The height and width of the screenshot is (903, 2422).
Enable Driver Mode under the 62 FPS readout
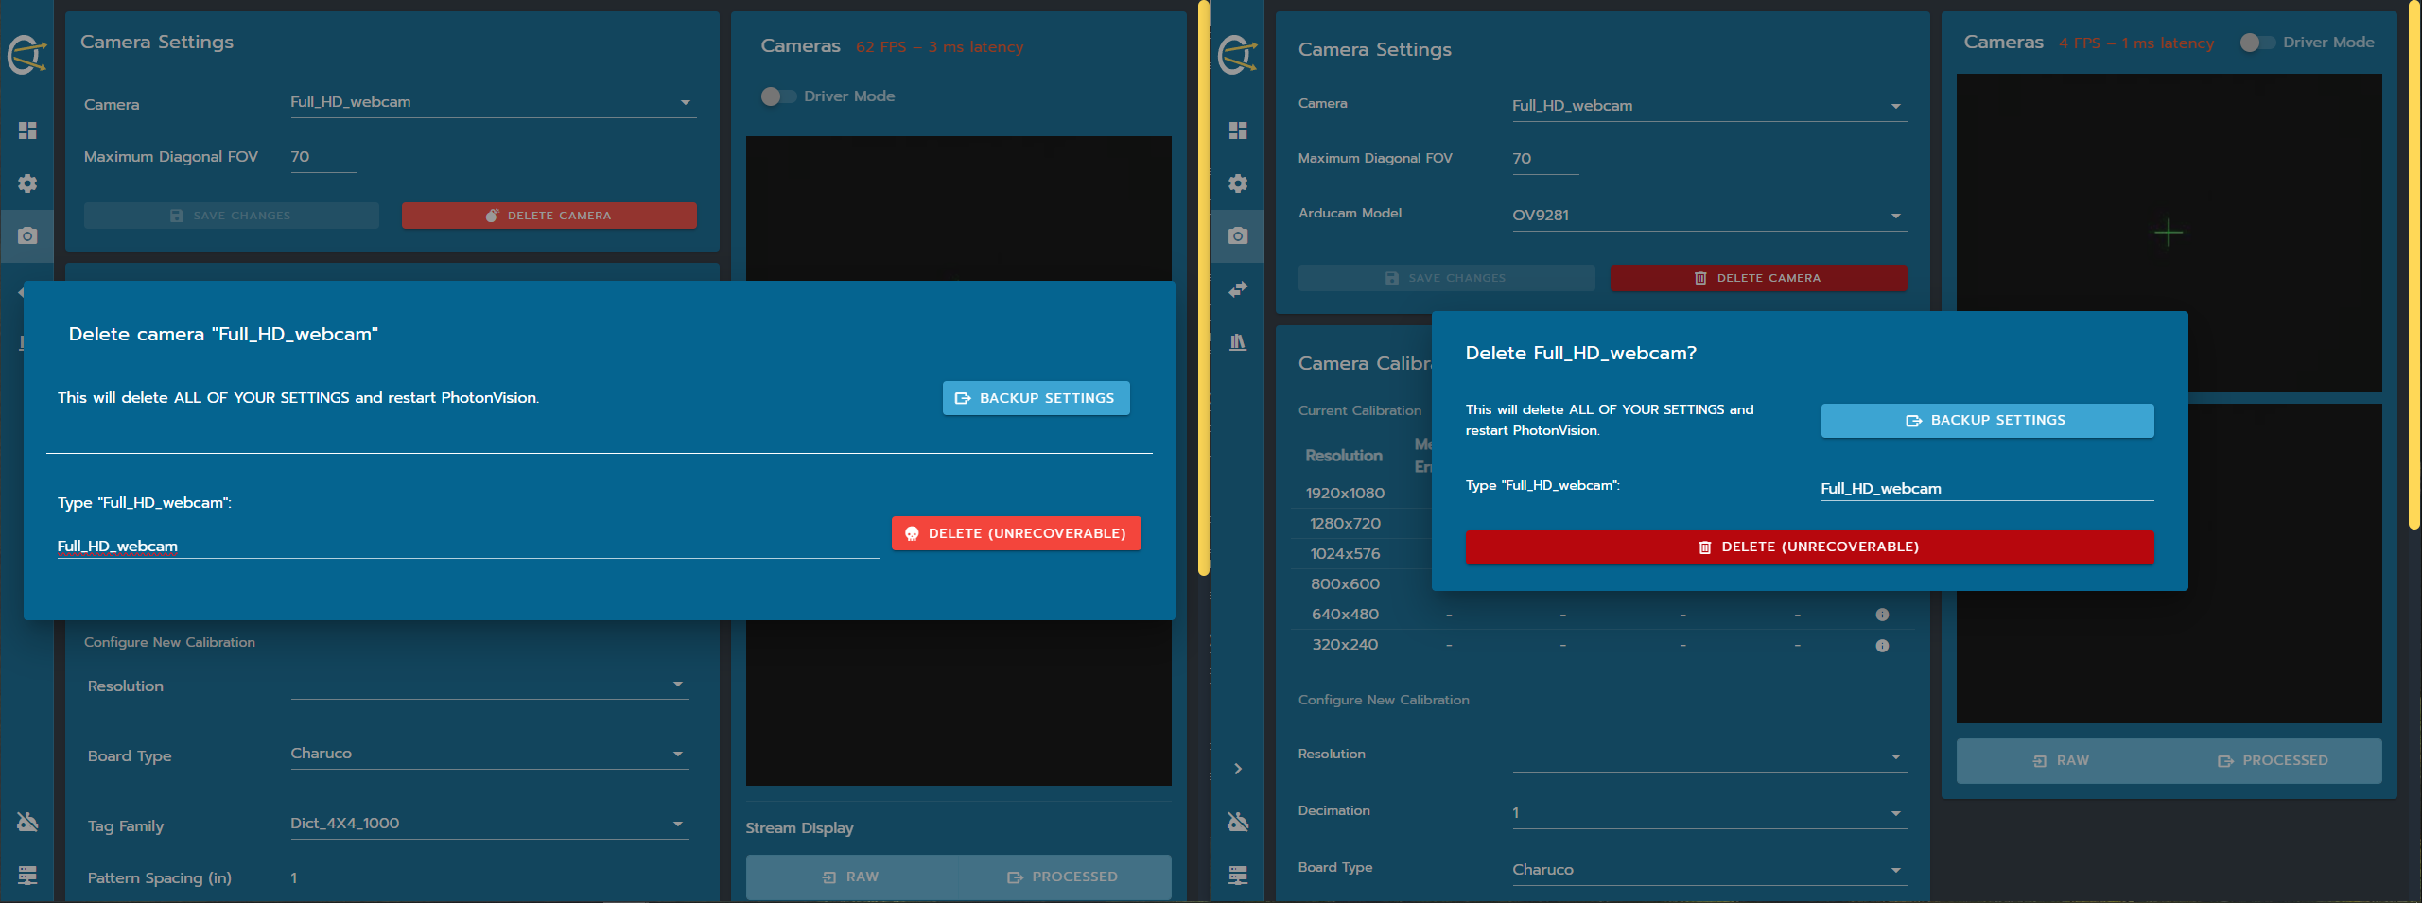[x=778, y=96]
